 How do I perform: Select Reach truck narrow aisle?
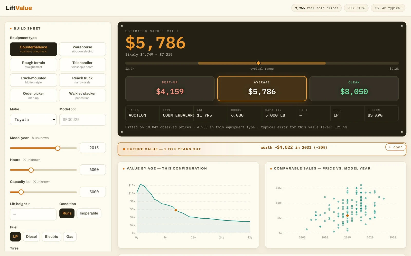[82, 80]
